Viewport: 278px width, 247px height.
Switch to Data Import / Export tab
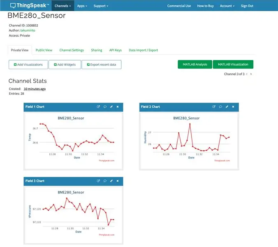click(x=143, y=50)
